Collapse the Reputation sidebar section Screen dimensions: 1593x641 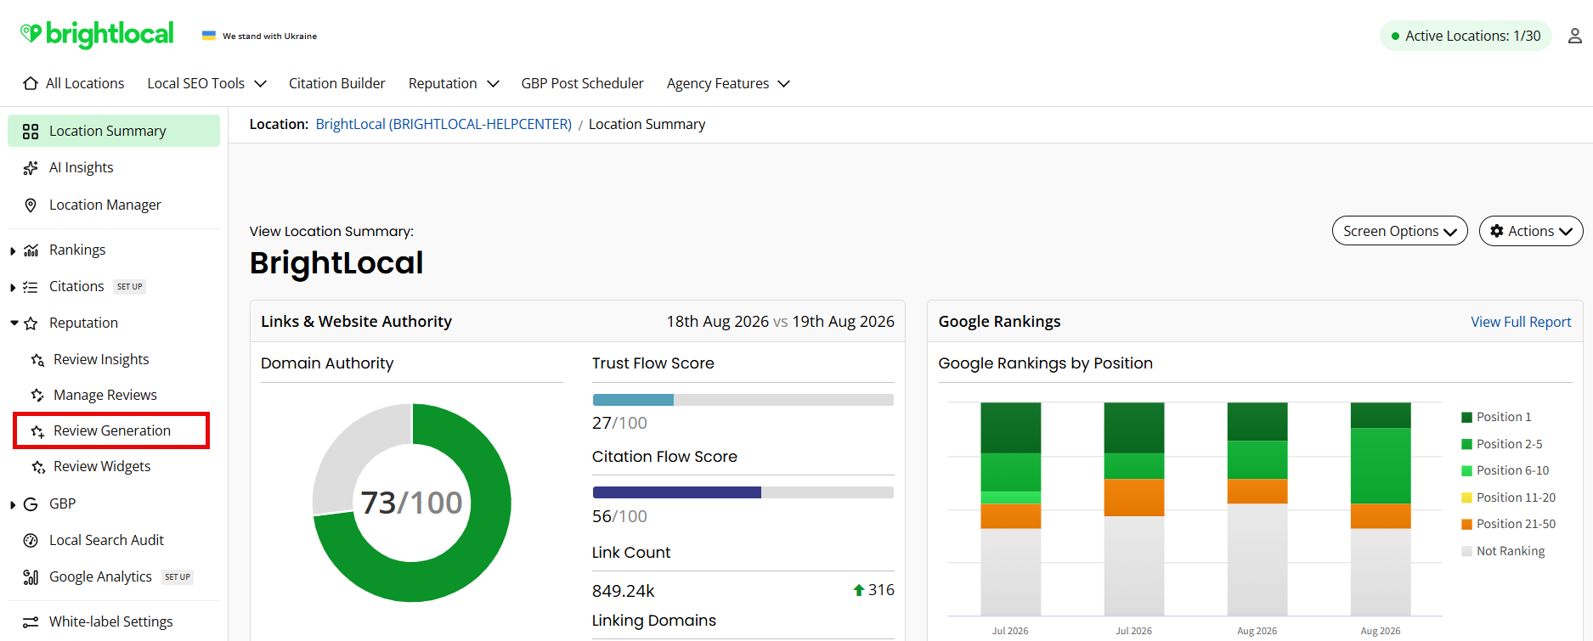pyautogui.click(x=14, y=323)
